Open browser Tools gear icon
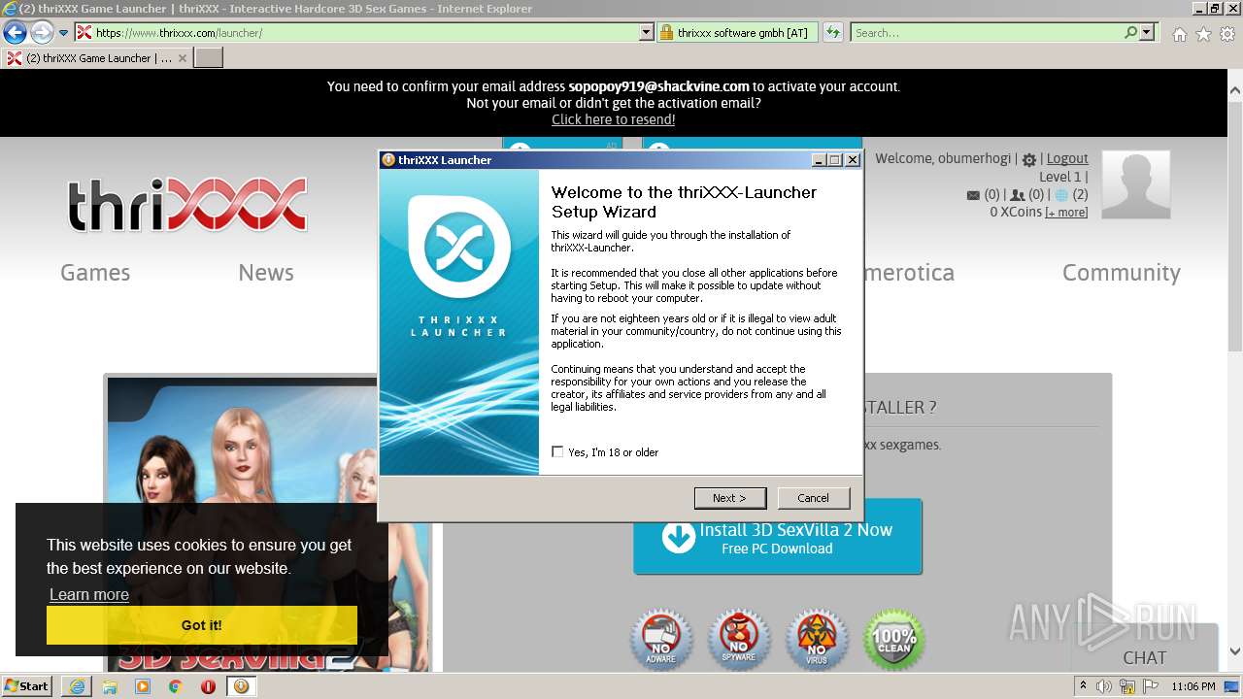The width and height of the screenshot is (1243, 699). pyautogui.click(x=1227, y=34)
